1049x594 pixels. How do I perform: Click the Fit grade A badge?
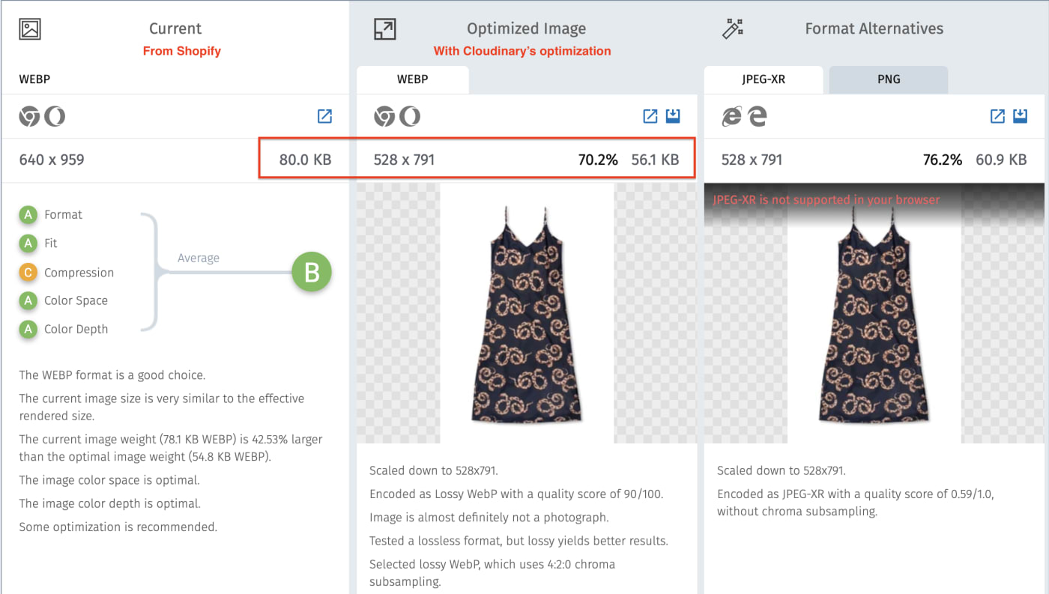click(x=28, y=243)
